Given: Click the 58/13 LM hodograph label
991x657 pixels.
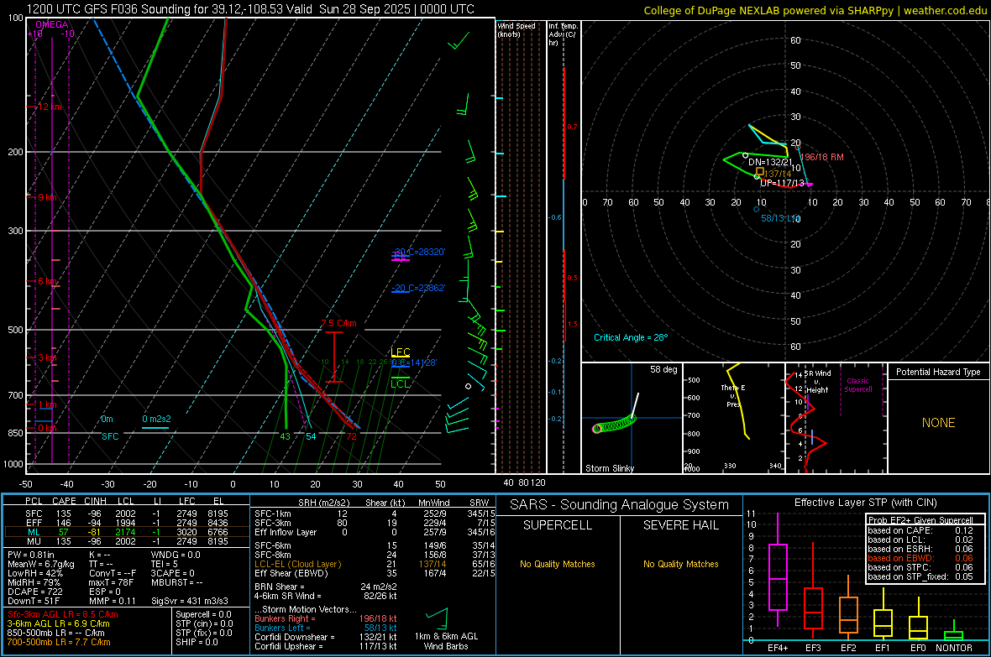Looking at the screenshot, I should (780, 218).
